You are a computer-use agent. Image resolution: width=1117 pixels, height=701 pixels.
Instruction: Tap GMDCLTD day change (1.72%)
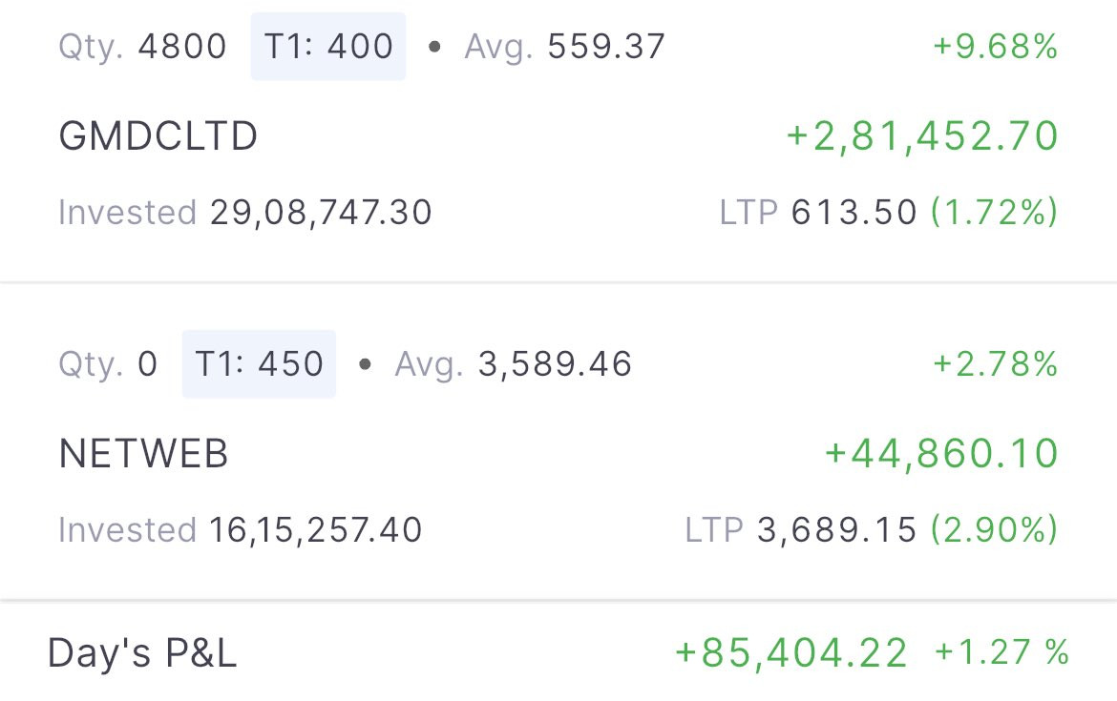click(995, 212)
